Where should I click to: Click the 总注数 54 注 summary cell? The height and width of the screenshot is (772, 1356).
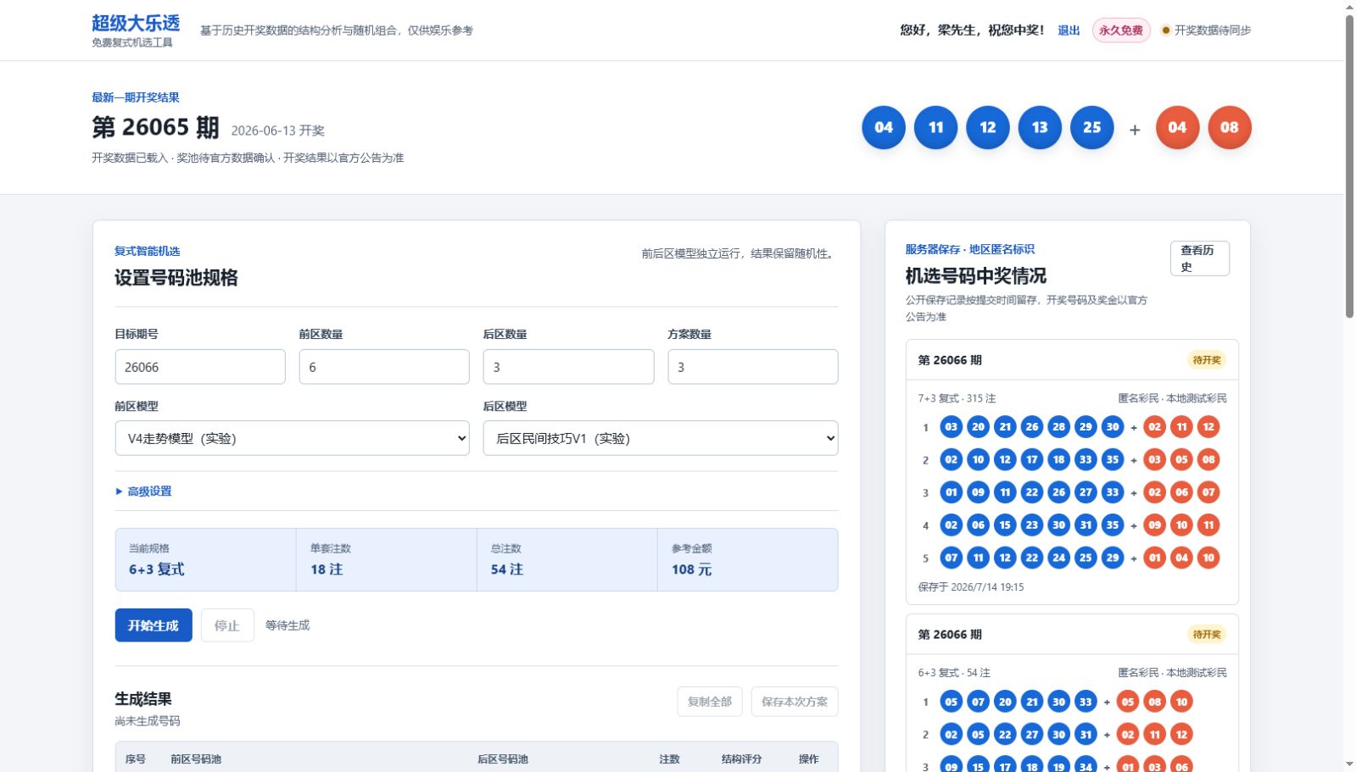[566, 560]
